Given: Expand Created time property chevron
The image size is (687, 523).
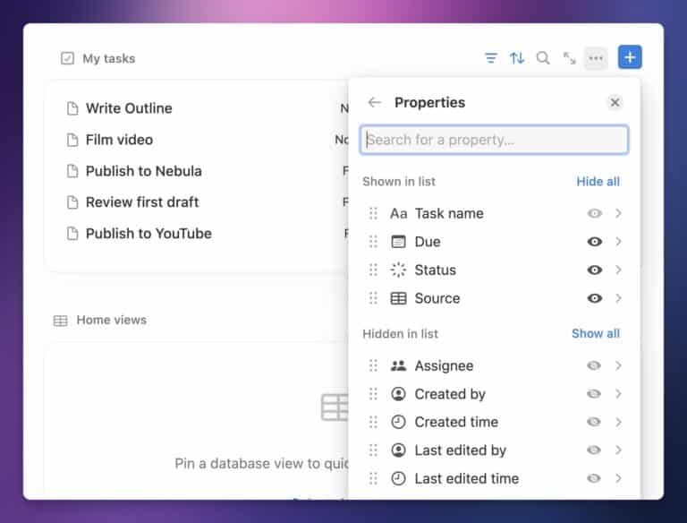Looking at the screenshot, I should (x=618, y=422).
